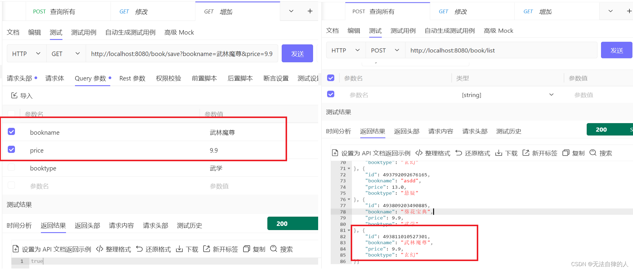This screenshot has height=270, width=633.
Task: Click the format code icon in left panel
Action: pyautogui.click(x=99, y=249)
